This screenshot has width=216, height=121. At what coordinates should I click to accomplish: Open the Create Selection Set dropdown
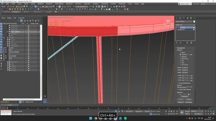tap(82, 7)
